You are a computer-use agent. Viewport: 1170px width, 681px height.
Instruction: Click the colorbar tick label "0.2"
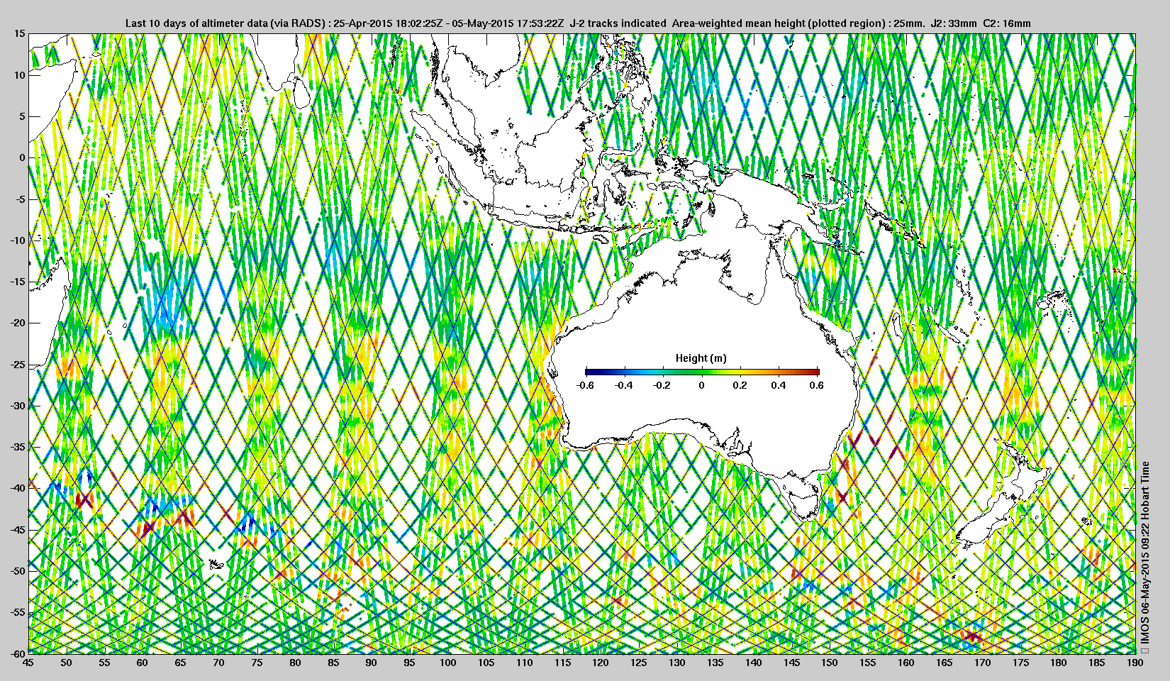tap(740, 385)
